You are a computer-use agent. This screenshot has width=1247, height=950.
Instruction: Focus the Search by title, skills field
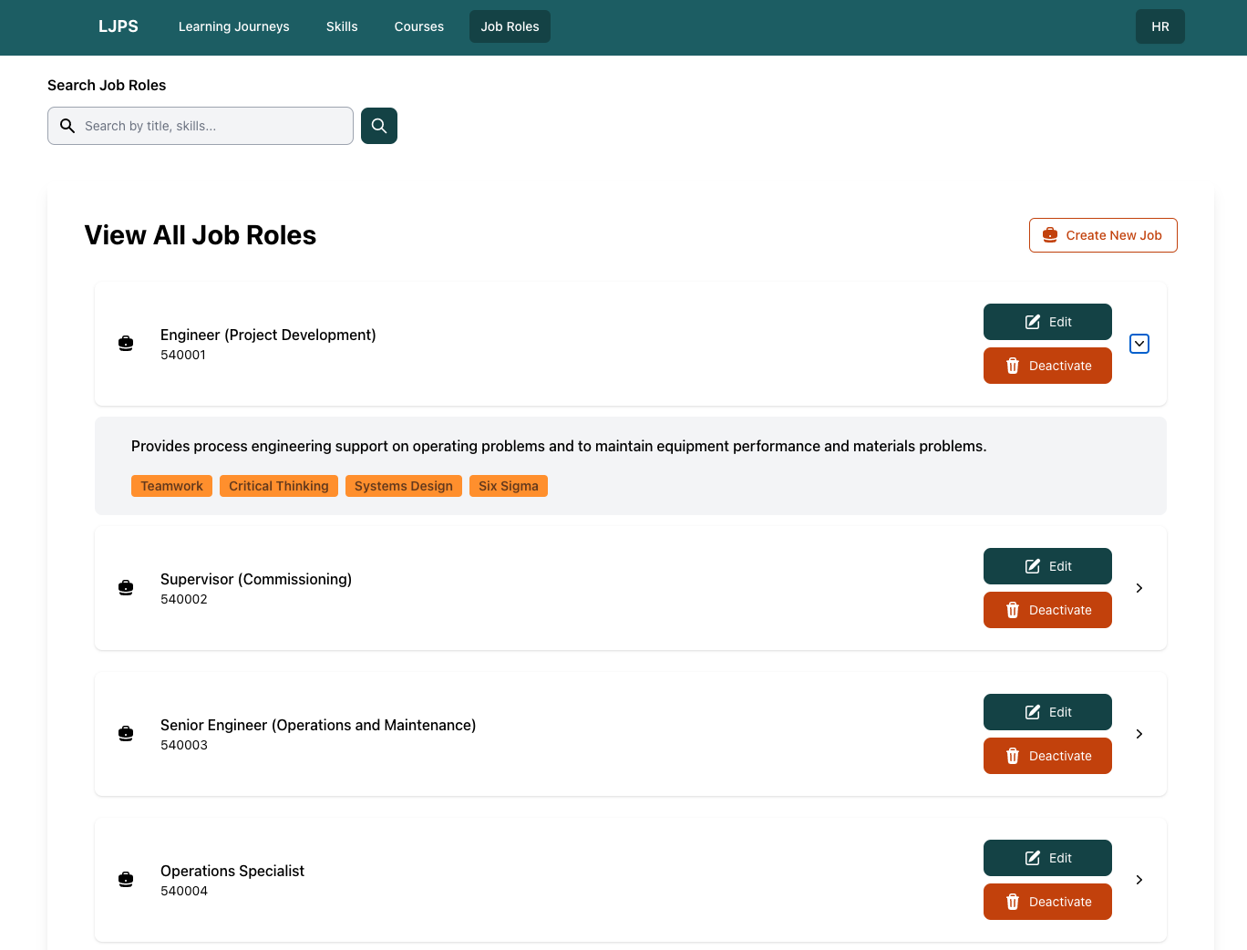click(x=201, y=126)
